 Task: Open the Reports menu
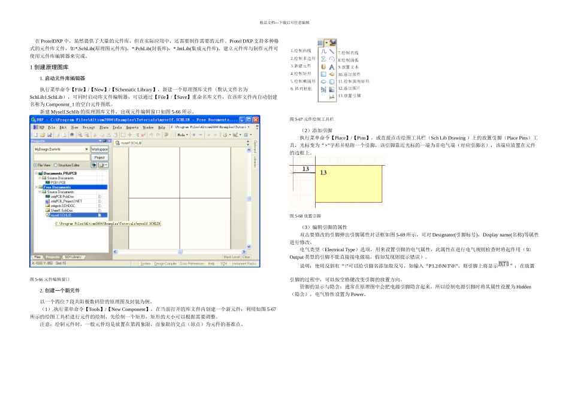(x=132, y=127)
